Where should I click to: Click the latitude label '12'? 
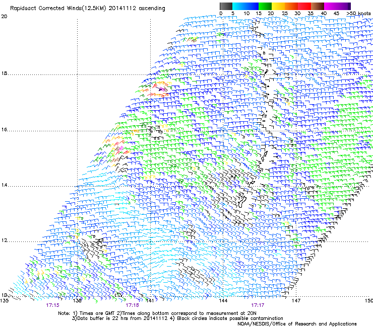4,240
